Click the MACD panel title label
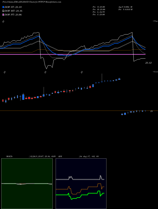The image size is (158, 209). click(x=9, y=156)
